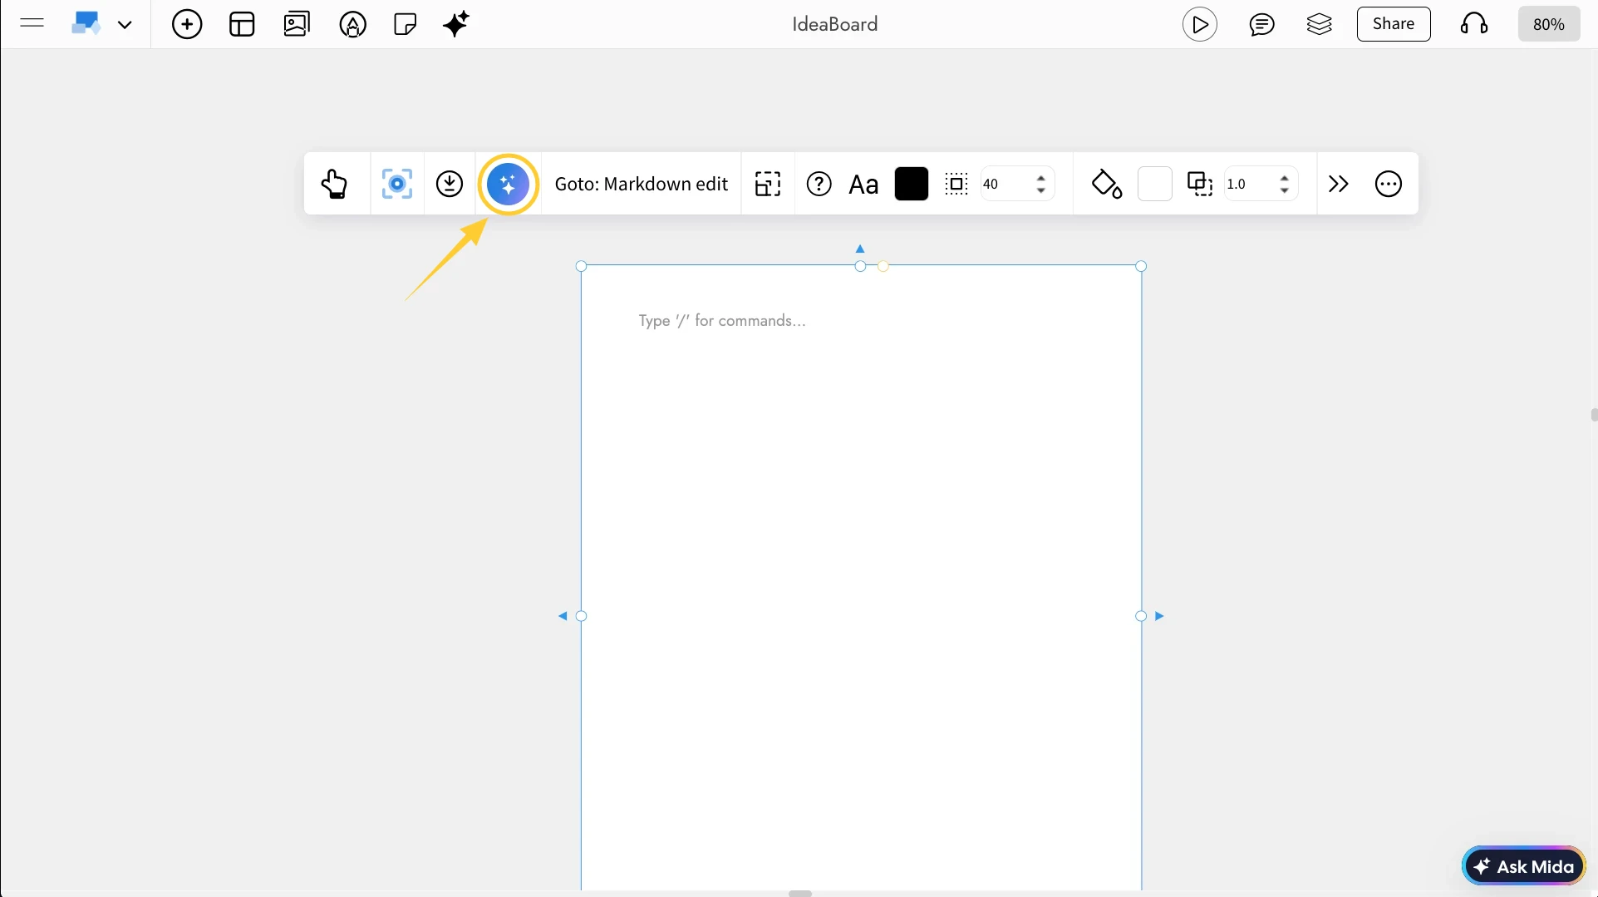Click the highlighted AI assistant icon in floating toolbar

[509, 184]
